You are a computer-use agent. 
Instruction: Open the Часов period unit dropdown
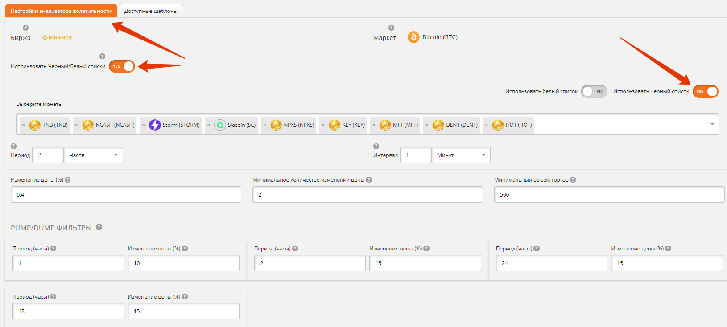pyautogui.click(x=93, y=155)
